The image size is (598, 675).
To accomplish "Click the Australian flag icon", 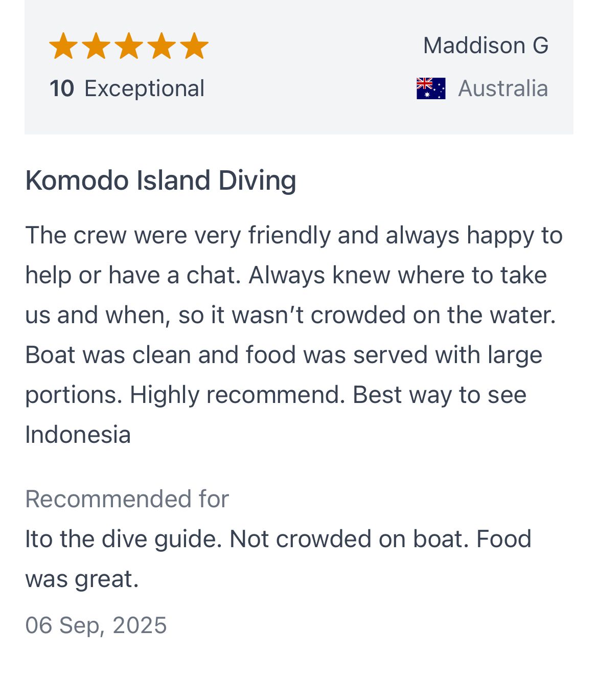I will 431,88.
